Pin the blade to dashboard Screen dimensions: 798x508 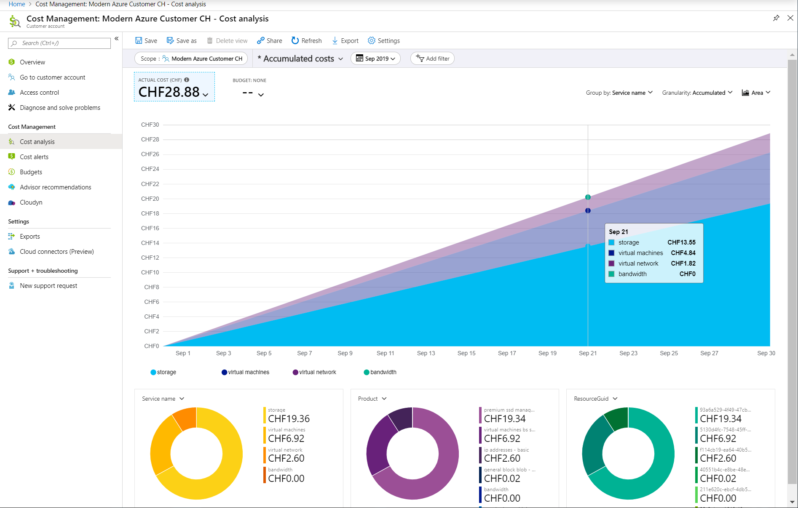(x=776, y=18)
